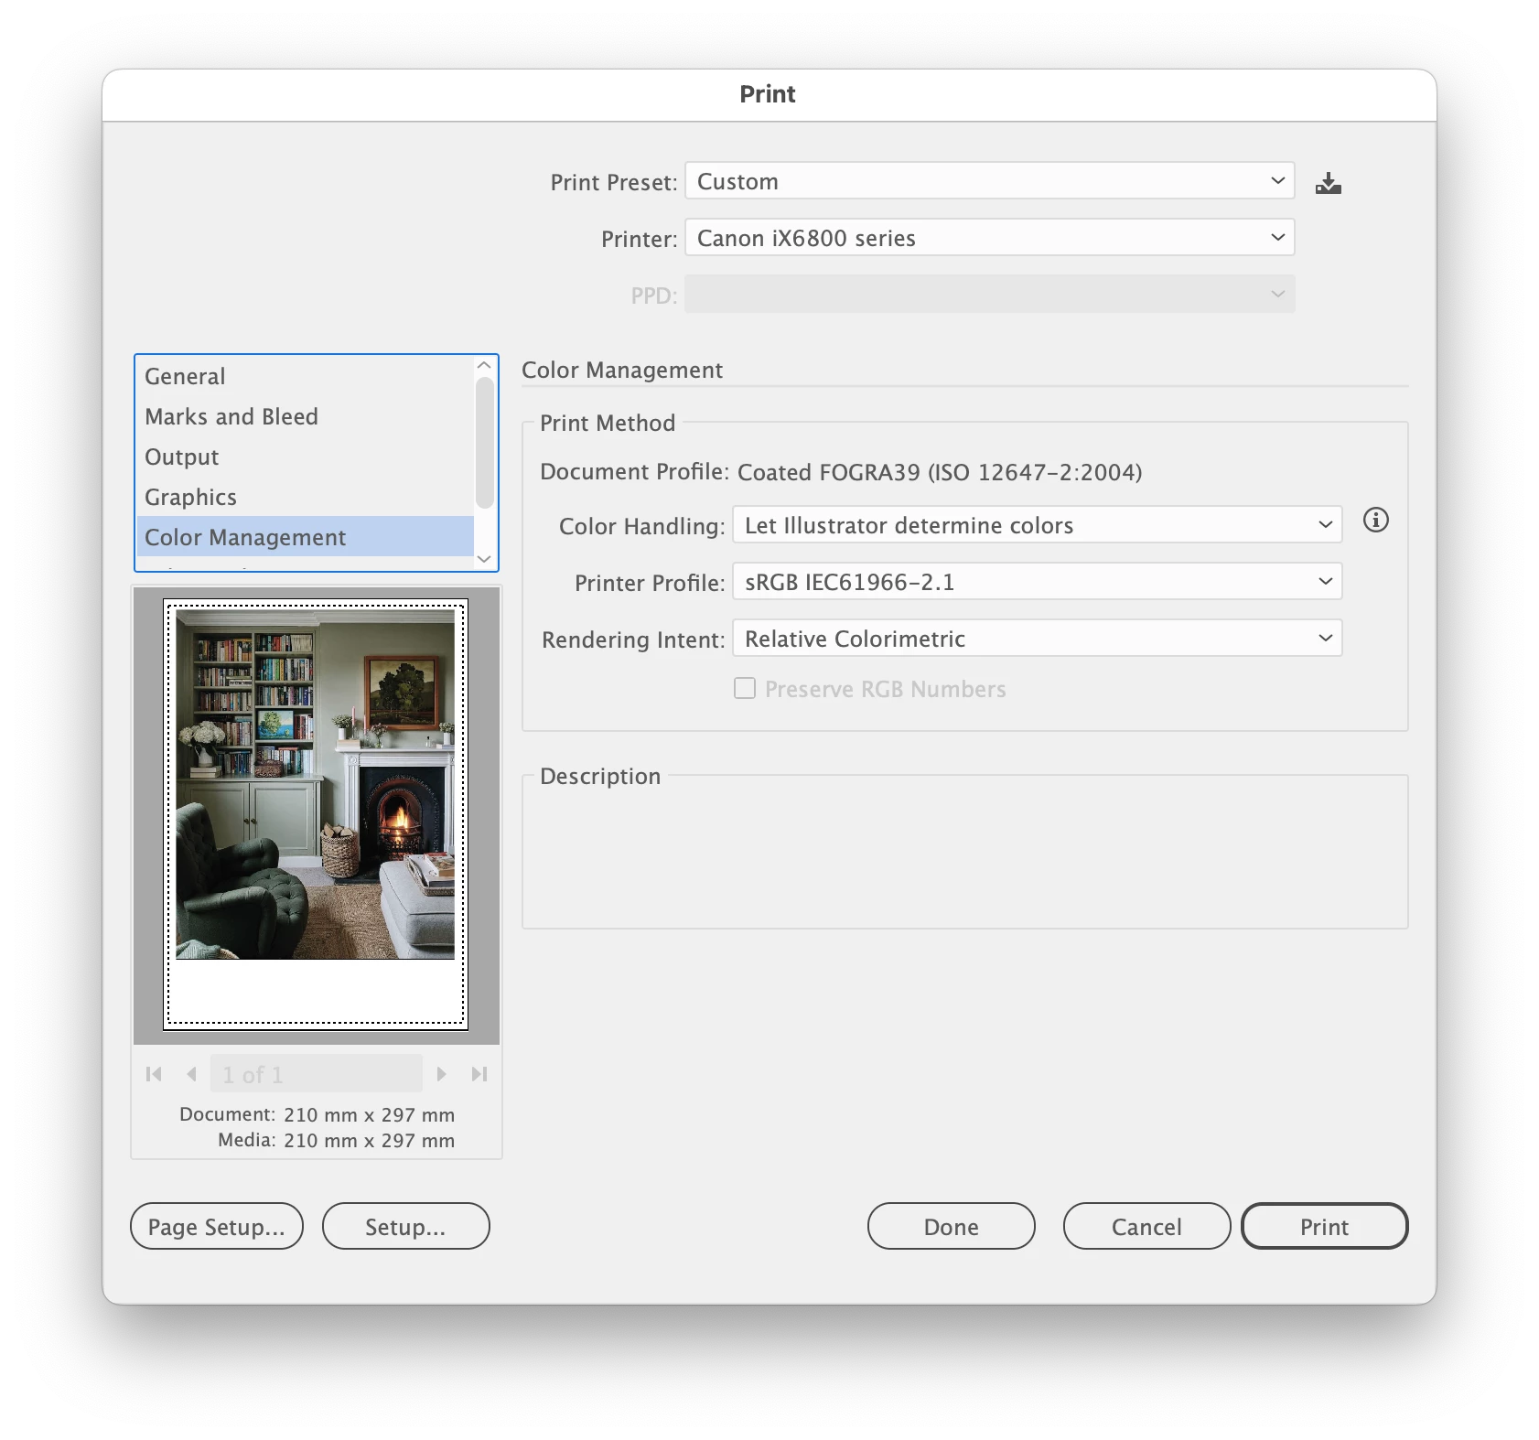The image size is (1539, 1440).
Task: Open the Rendering Intent dropdown
Action: click(x=1038, y=639)
